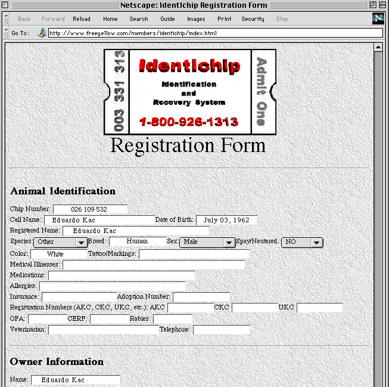This screenshot has height=387, width=389.
Task: Click the Veterinarian field
Action: click(x=104, y=330)
